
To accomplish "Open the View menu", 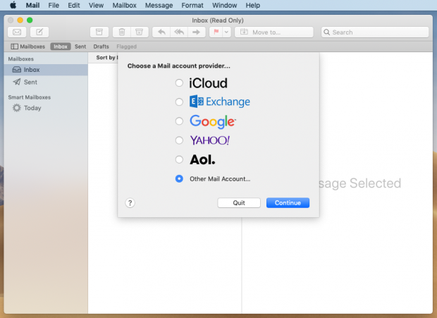I will tap(96, 6).
